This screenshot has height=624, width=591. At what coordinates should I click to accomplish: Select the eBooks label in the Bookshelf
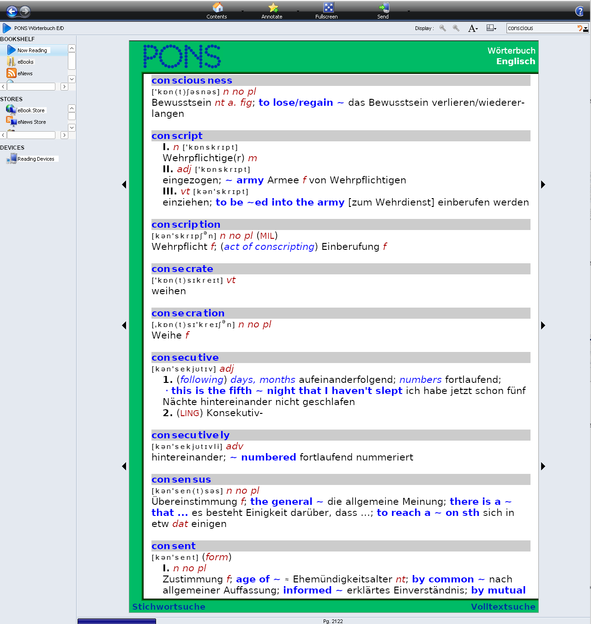[x=26, y=62]
